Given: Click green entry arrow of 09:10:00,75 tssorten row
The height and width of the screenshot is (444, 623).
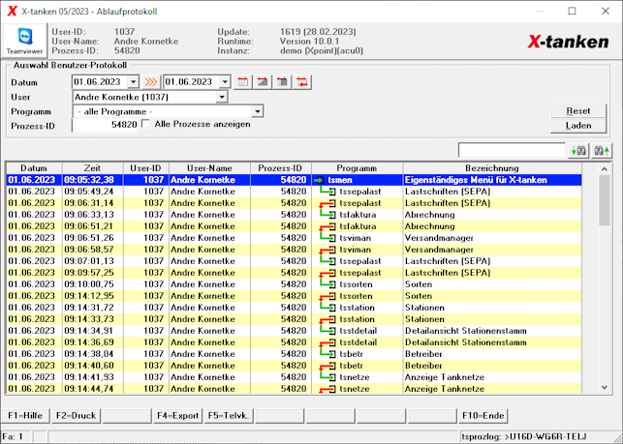Looking at the screenshot, I should tap(327, 284).
